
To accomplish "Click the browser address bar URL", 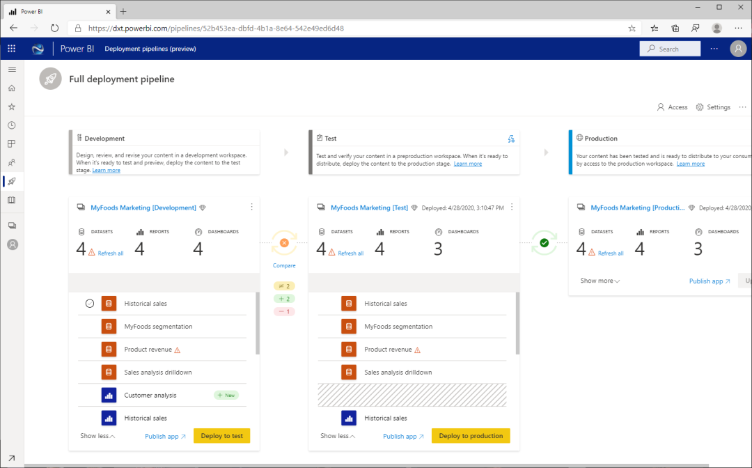I will [216, 29].
